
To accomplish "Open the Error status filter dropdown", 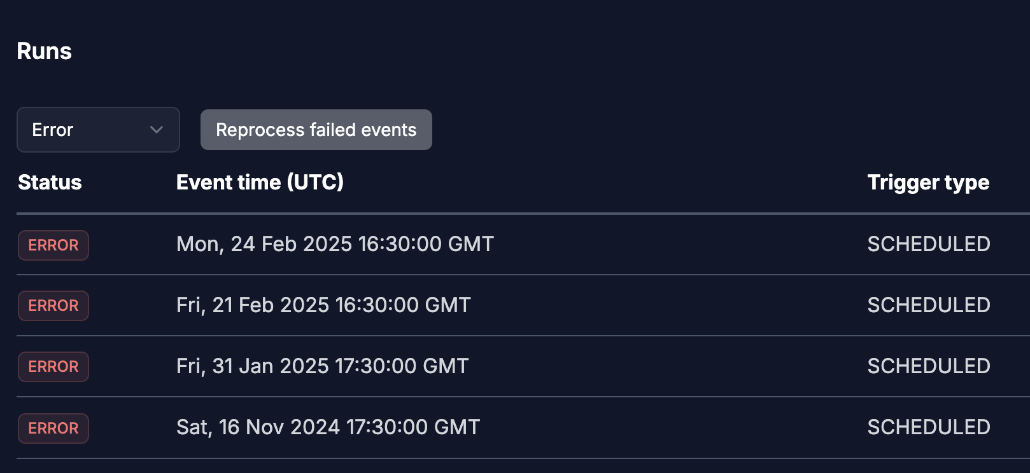I will (98, 130).
